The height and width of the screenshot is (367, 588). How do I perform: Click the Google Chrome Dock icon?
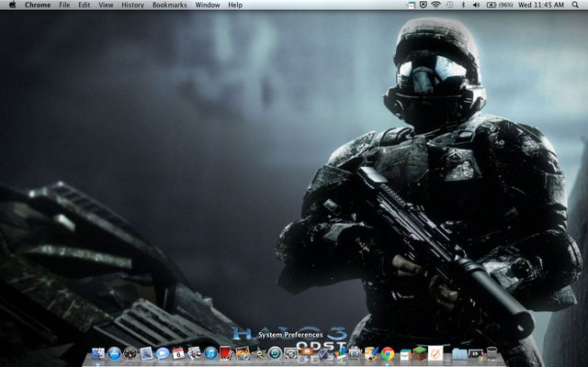388,353
